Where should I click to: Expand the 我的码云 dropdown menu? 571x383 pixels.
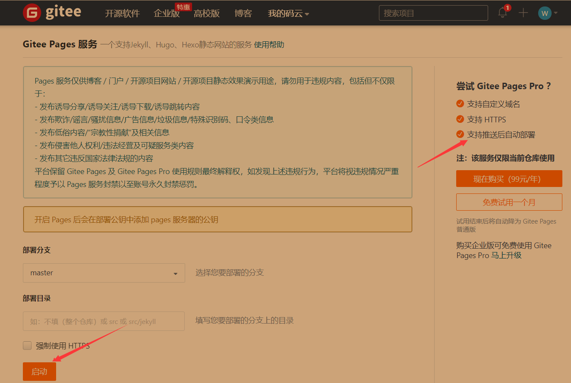pyautogui.click(x=288, y=13)
